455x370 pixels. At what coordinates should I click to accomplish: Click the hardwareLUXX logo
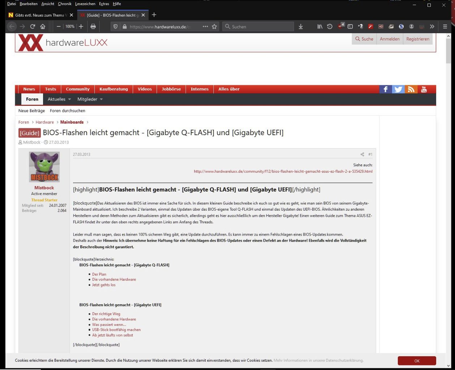[63, 43]
